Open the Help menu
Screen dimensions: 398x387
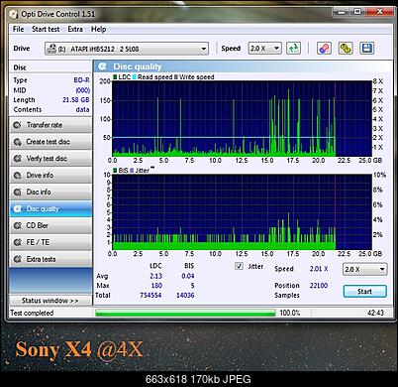pyautogui.click(x=98, y=29)
